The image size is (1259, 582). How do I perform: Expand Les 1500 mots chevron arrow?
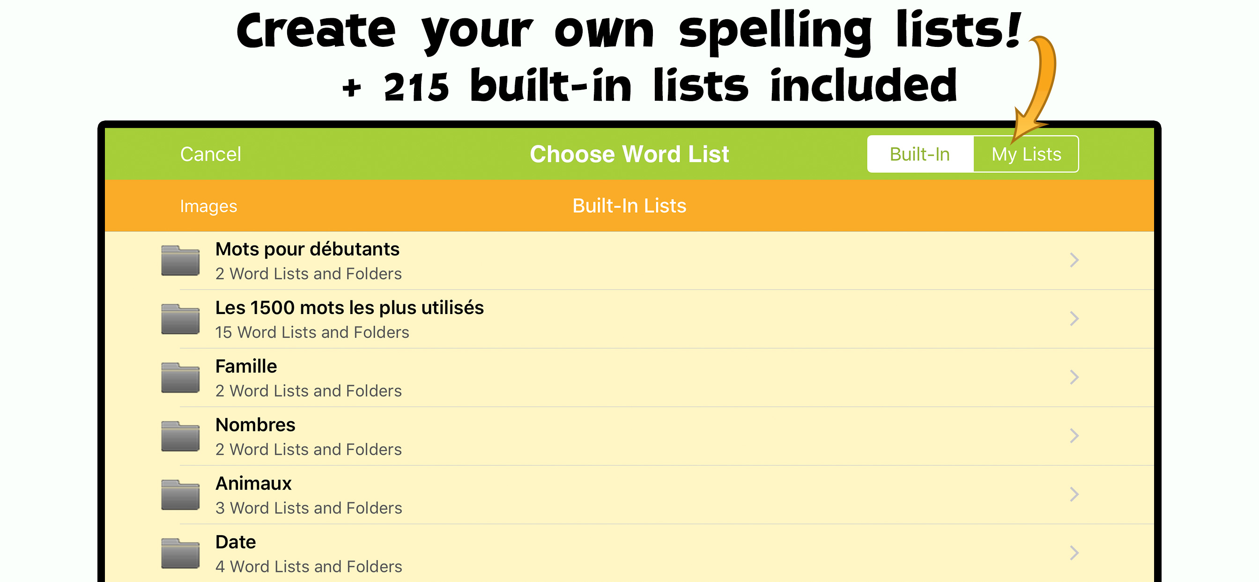click(1074, 319)
